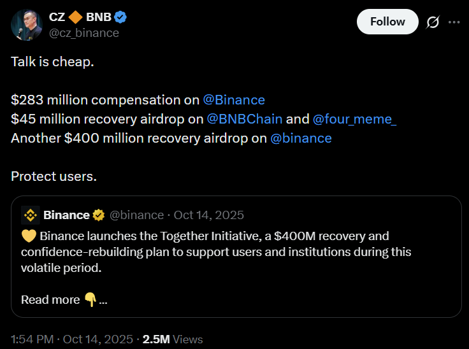This screenshot has width=469, height=349.
Task: Follow the CZ BNB account
Action: click(387, 22)
